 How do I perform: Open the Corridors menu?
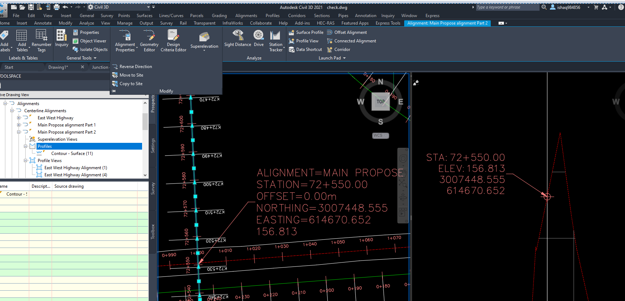click(x=296, y=16)
